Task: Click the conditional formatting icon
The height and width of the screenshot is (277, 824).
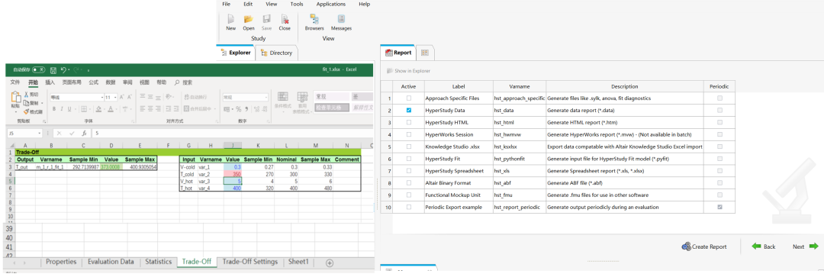Action: (283, 97)
